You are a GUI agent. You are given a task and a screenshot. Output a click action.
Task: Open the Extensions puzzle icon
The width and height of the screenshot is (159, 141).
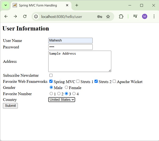121,16
